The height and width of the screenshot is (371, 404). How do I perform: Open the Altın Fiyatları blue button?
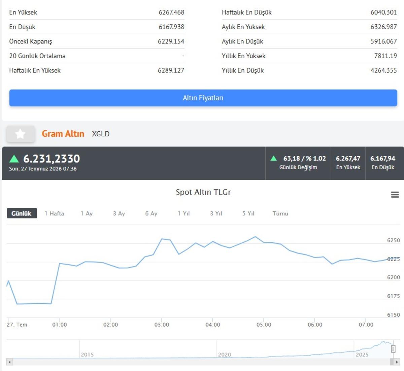click(203, 98)
